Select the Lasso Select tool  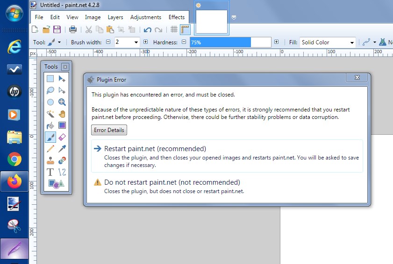pyautogui.click(x=50, y=90)
